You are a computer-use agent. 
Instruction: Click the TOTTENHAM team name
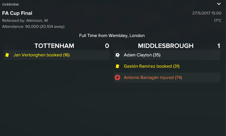coord(54,46)
